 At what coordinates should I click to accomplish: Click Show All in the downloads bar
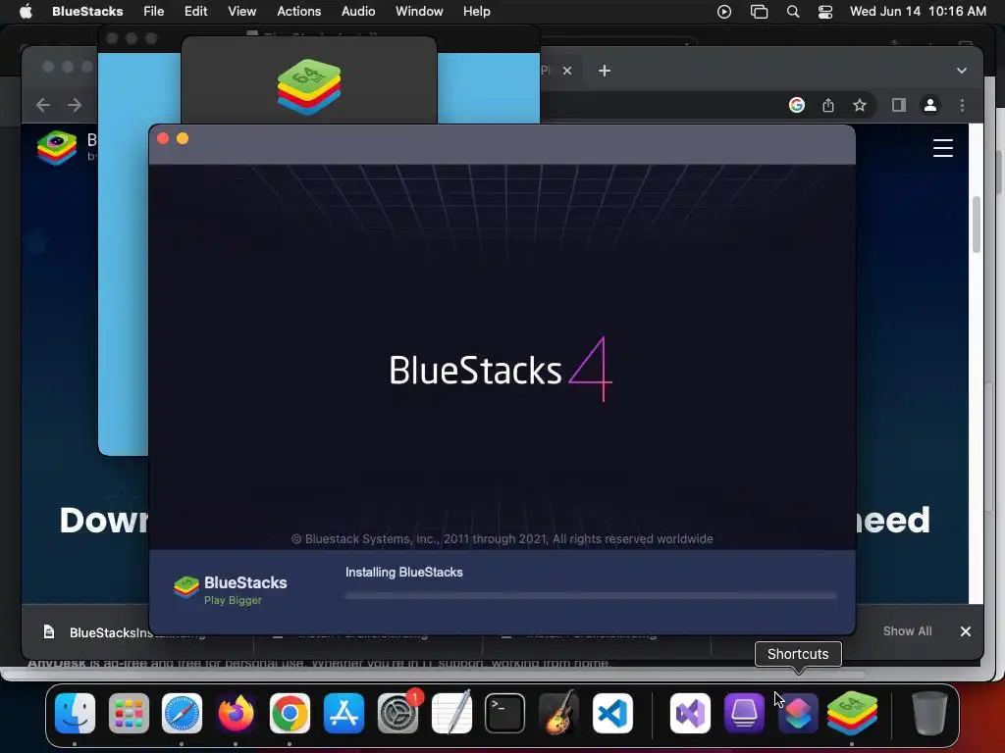tap(907, 631)
